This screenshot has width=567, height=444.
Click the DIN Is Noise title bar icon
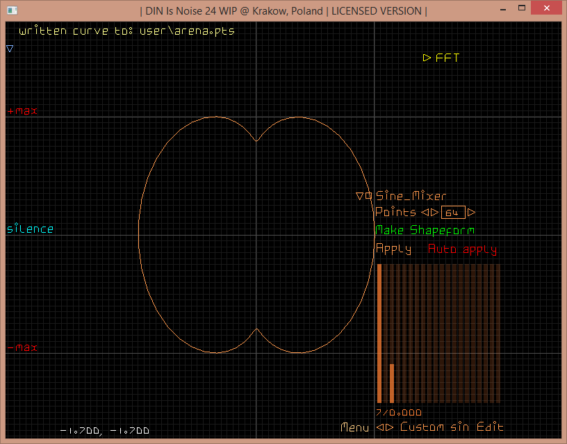tap(11, 10)
